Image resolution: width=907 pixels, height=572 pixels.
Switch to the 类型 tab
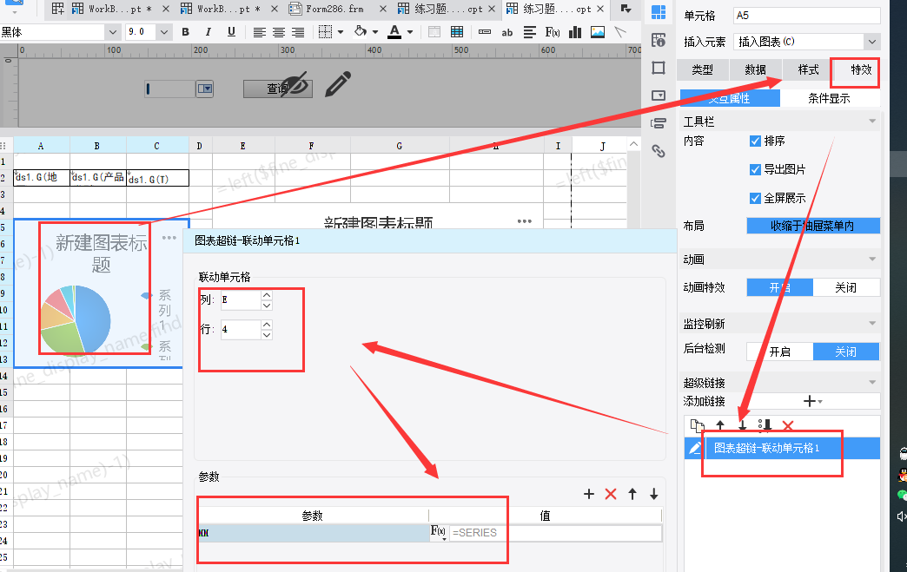pyautogui.click(x=702, y=70)
